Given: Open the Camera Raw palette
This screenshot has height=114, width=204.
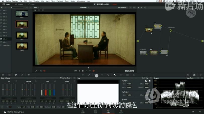Looking at the screenshot, I should (3, 75).
